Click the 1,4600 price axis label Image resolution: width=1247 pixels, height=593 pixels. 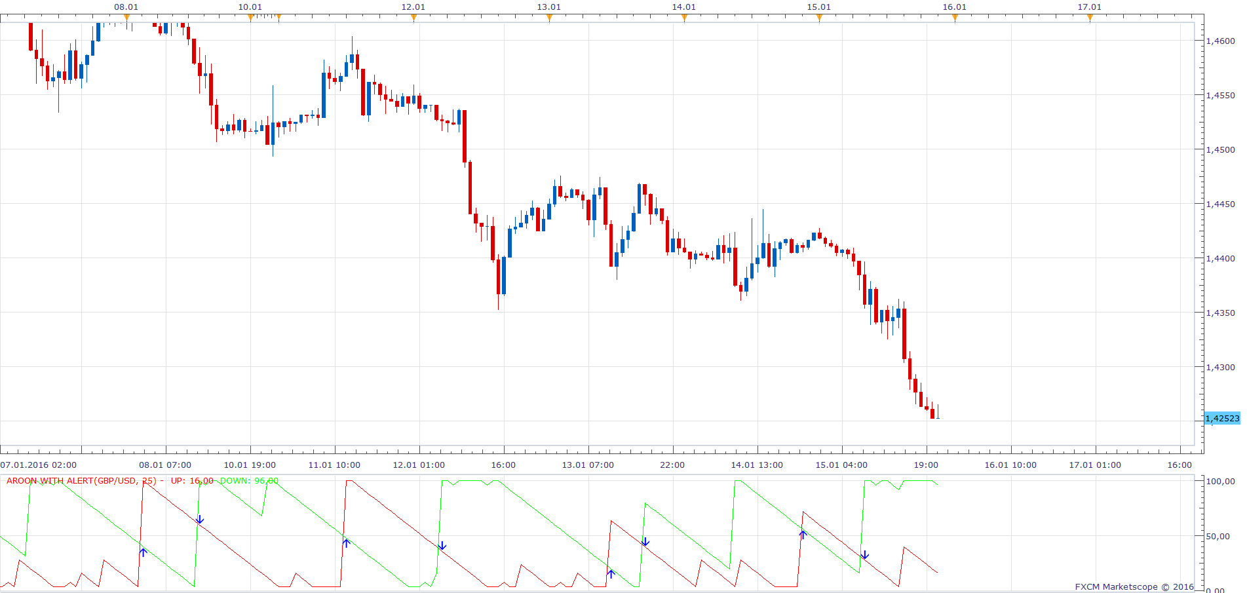[1220, 41]
